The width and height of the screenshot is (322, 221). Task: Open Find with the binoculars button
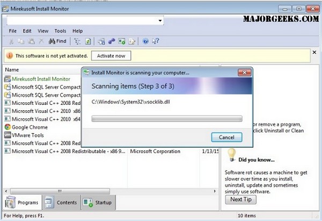click(x=57, y=41)
